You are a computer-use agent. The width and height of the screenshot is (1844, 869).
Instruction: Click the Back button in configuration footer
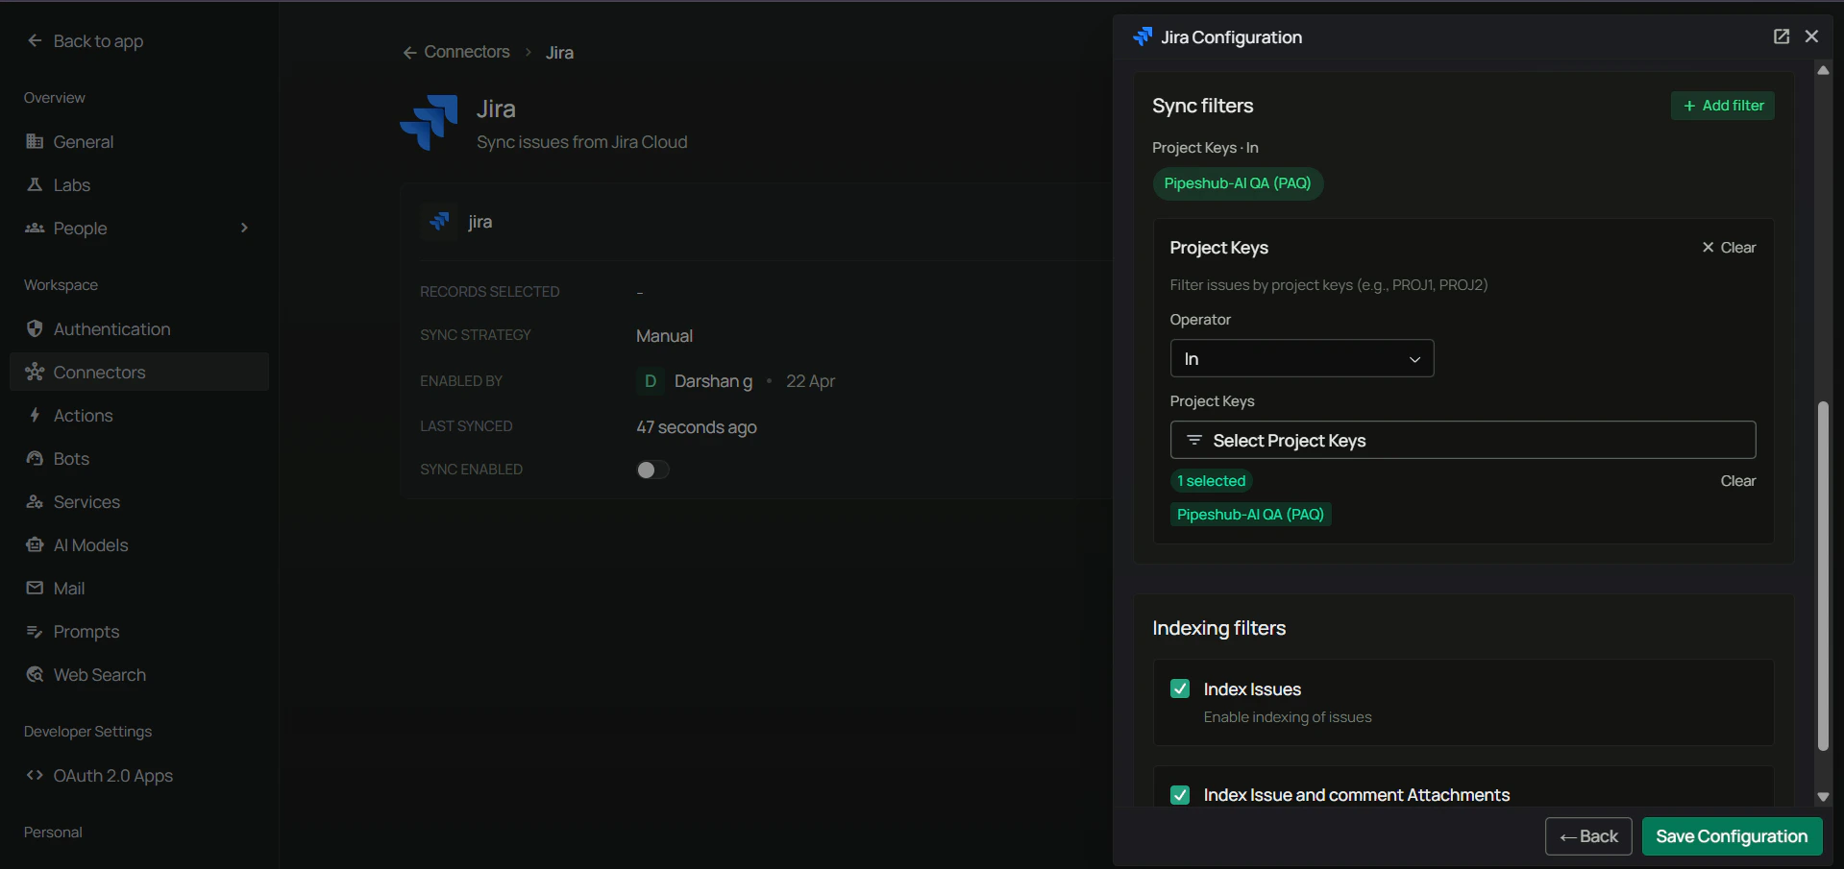(x=1588, y=836)
